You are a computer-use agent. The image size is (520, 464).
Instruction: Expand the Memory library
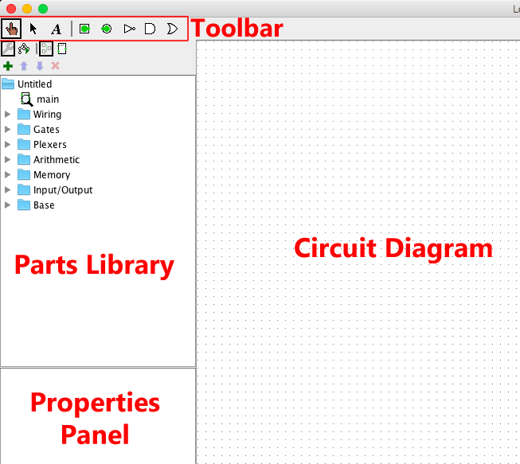[x=8, y=174]
